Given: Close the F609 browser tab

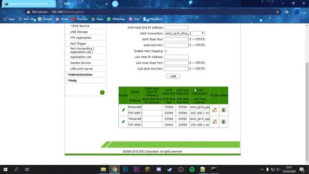Looking at the screenshot, I should 106,4.
